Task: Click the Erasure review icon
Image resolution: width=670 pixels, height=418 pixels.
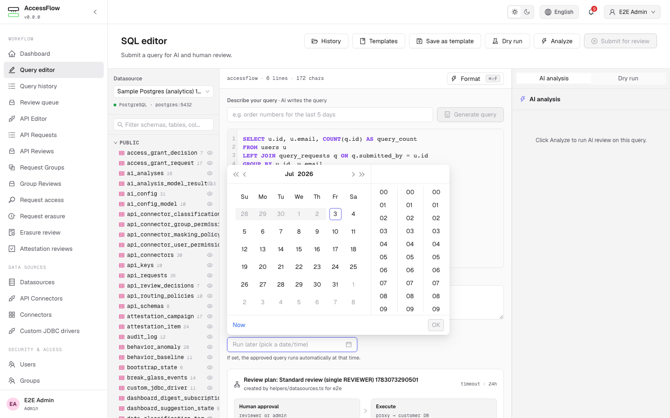Action: pos(12,232)
